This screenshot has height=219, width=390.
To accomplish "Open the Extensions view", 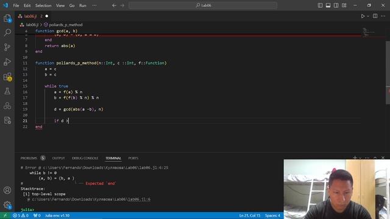I will [x=7, y=77].
